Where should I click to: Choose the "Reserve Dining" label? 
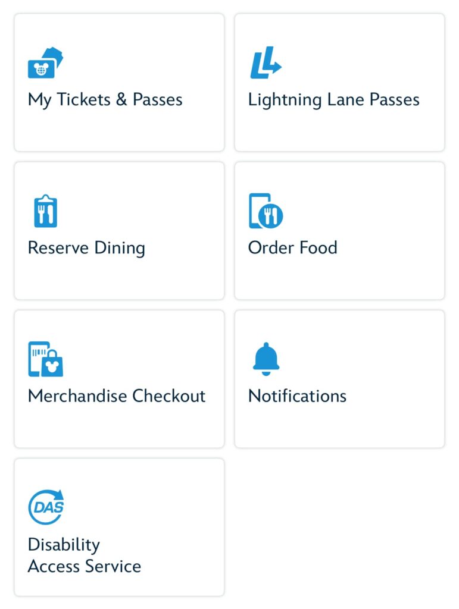pos(86,248)
